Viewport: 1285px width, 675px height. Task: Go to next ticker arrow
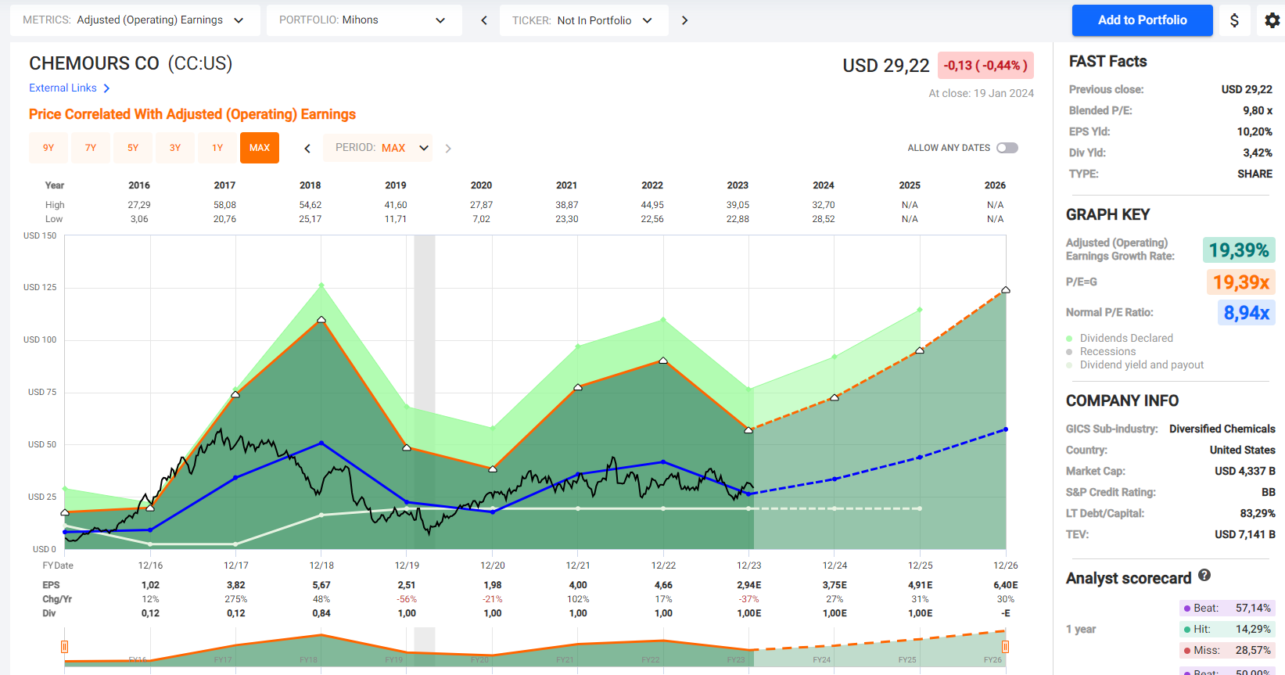tap(684, 20)
